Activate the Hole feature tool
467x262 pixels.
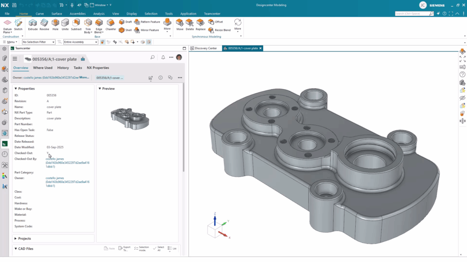(x=55, y=25)
